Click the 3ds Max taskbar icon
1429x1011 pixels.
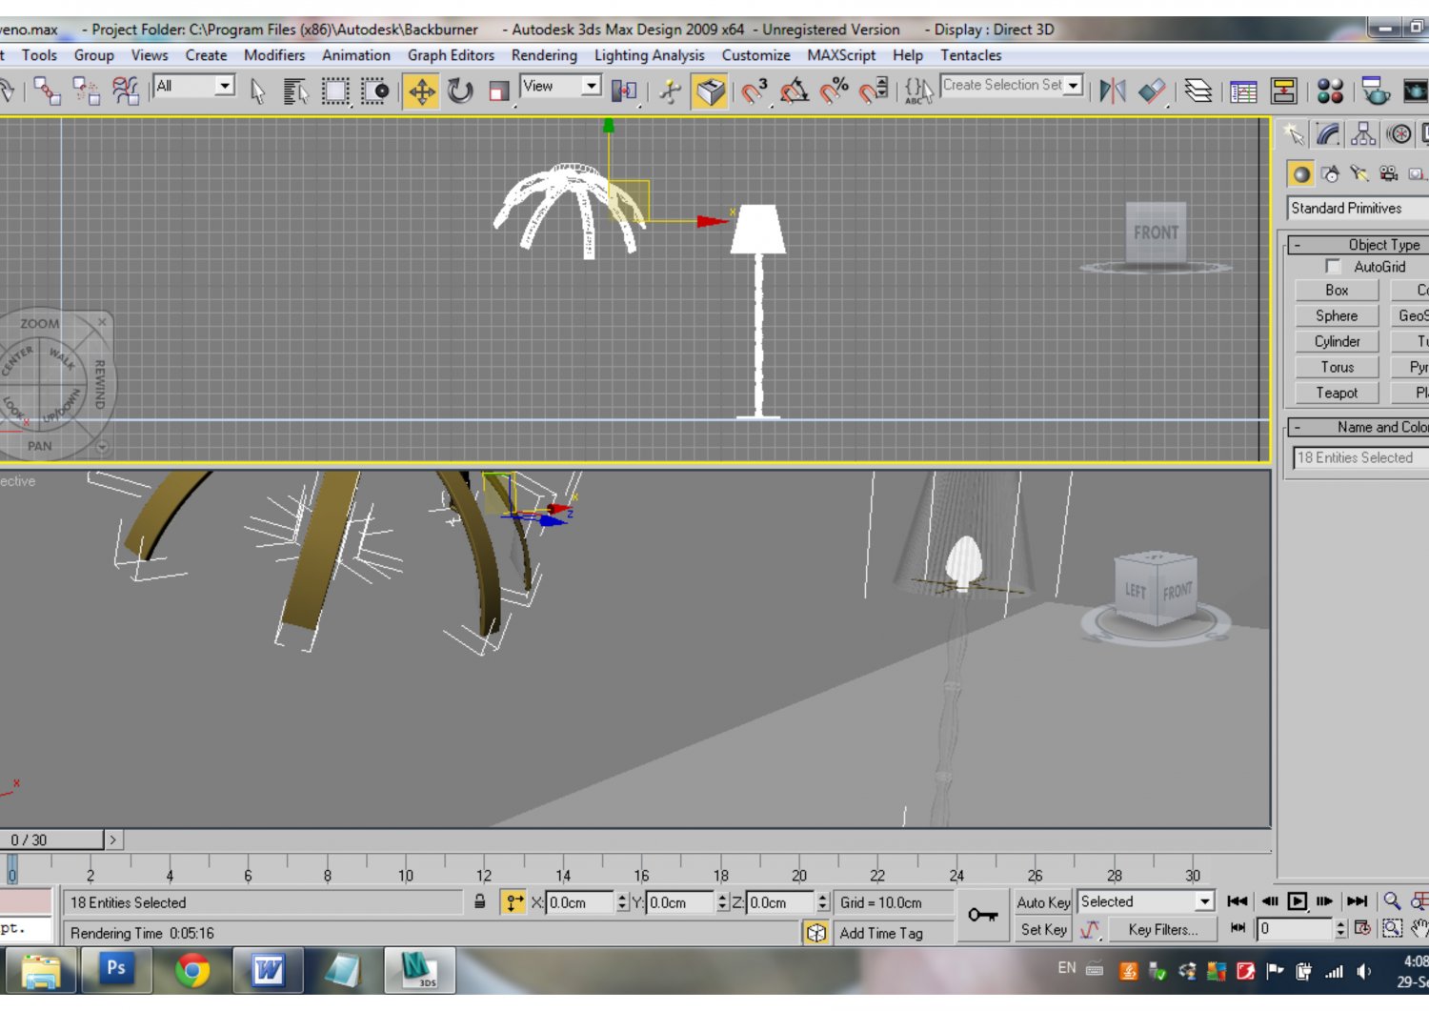coord(420,971)
